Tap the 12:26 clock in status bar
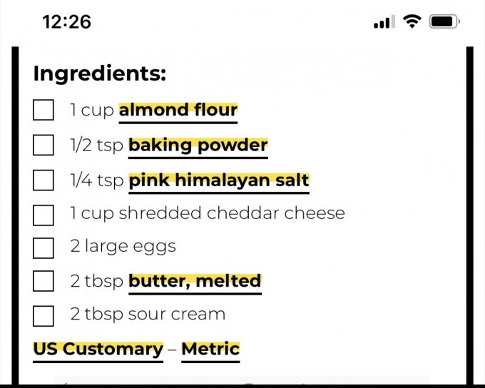The height and width of the screenshot is (388, 485). tap(67, 22)
